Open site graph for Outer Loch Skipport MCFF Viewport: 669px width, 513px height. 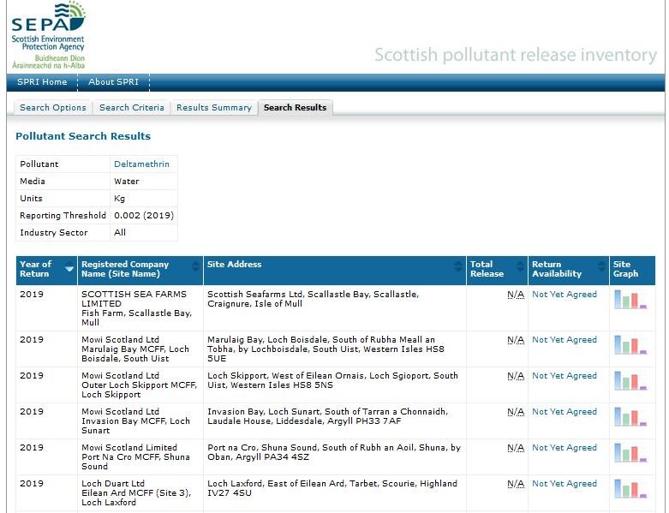pos(630,380)
